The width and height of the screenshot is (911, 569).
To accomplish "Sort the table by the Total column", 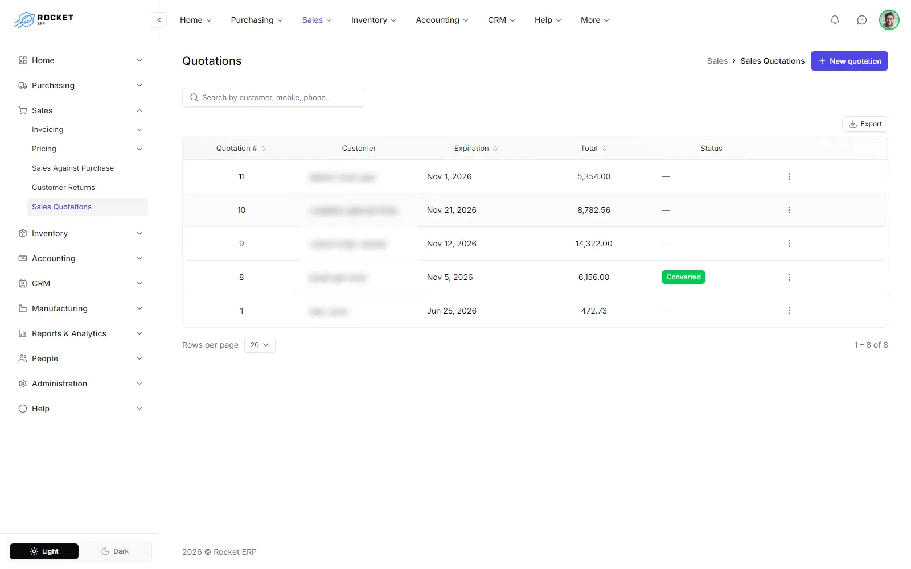I will click(x=593, y=149).
